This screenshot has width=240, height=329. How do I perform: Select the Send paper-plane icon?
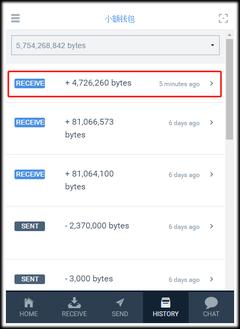point(120,303)
